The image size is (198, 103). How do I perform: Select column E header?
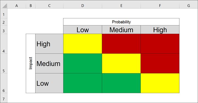121,5
